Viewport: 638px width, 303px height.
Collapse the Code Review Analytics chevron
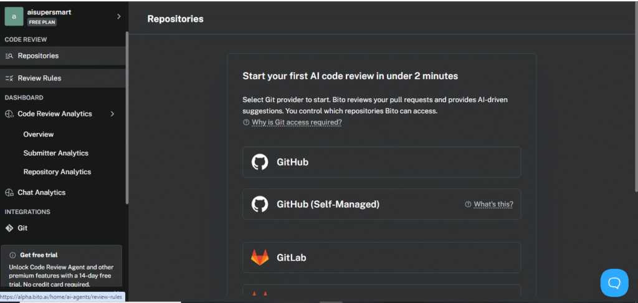112,114
